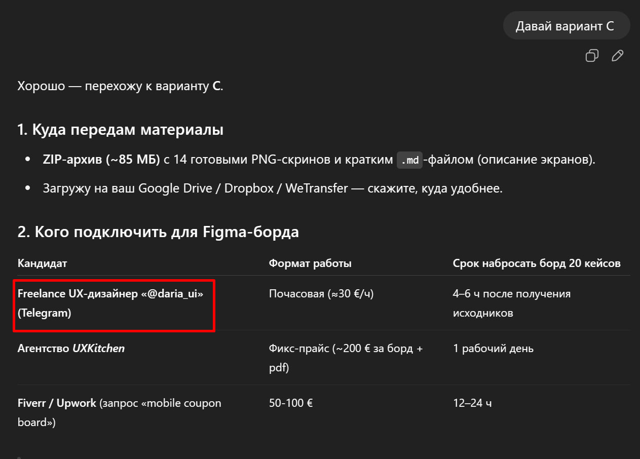Image resolution: width=640 pixels, height=459 pixels.
Task: Click the heading "2. Кого подключить для Figma-борда"
Action: (x=158, y=232)
